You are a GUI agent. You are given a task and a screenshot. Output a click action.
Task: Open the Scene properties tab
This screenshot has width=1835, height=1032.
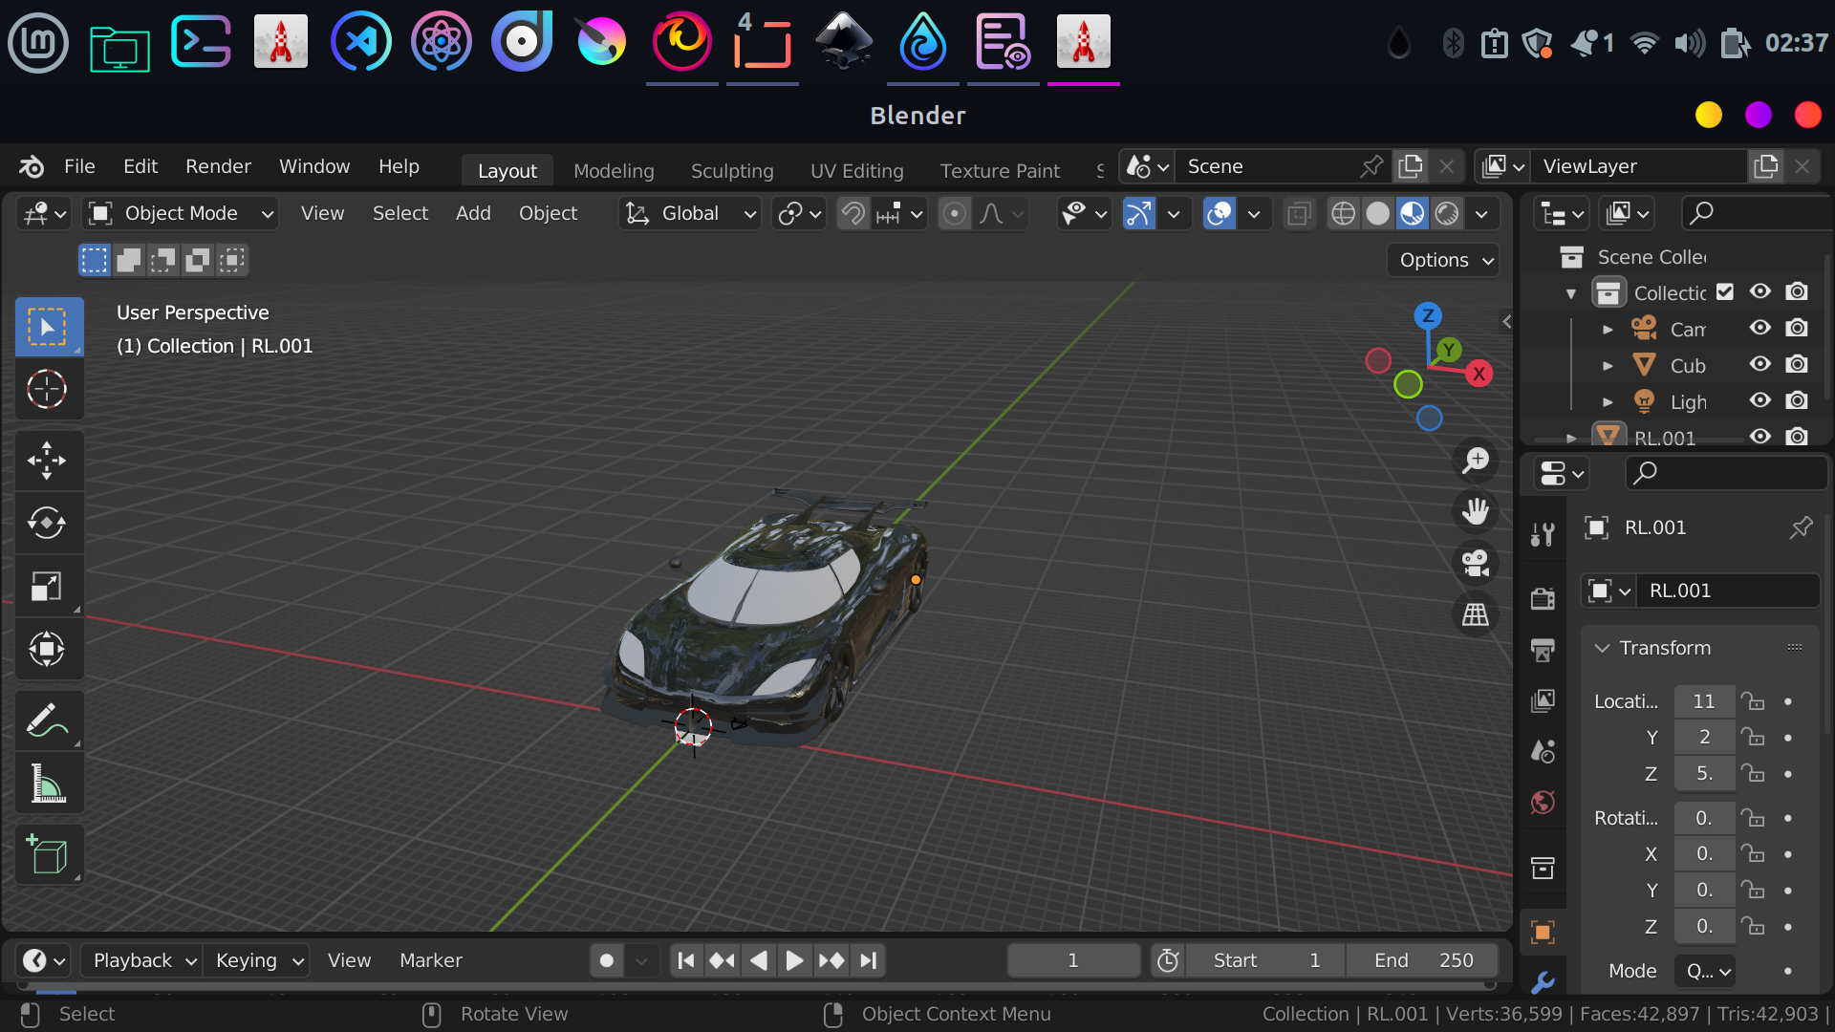point(1543,751)
